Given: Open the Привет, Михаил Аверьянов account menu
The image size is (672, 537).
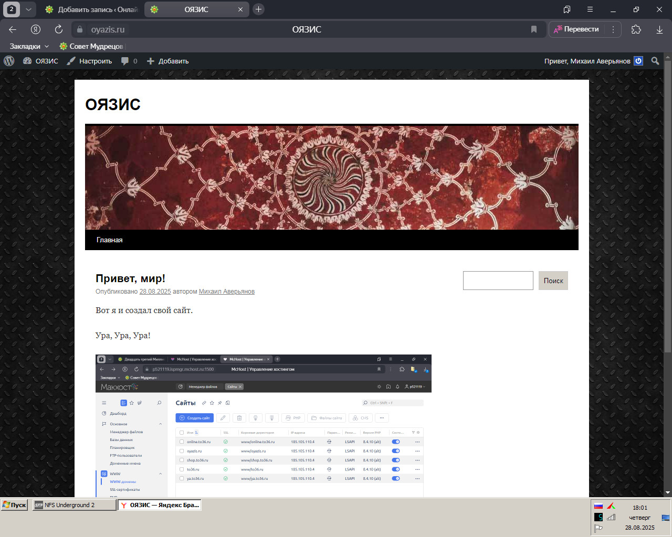Looking at the screenshot, I should point(593,61).
